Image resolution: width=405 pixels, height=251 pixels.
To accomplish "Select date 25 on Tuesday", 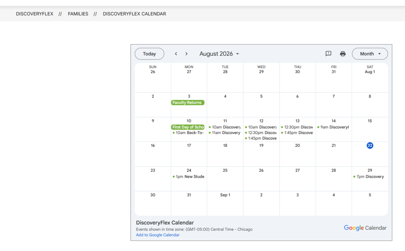I will [225, 170].
